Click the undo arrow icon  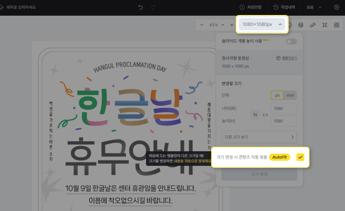coord(141,7)
